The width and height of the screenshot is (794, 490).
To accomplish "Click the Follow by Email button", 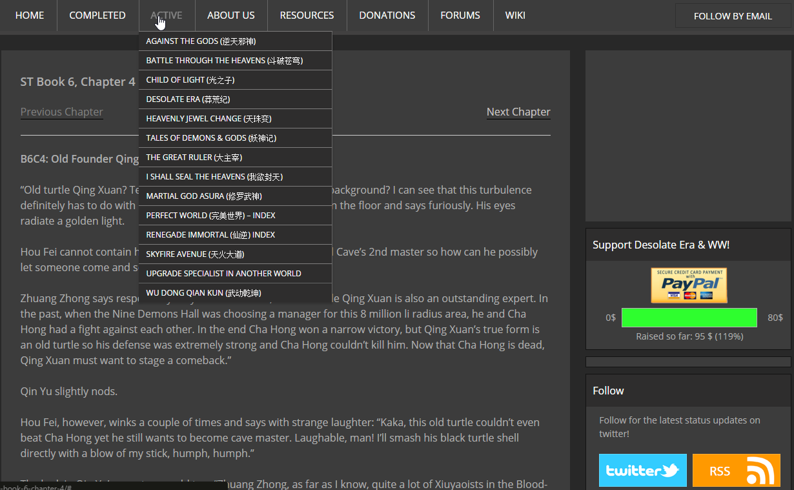I will pos(733,16).
